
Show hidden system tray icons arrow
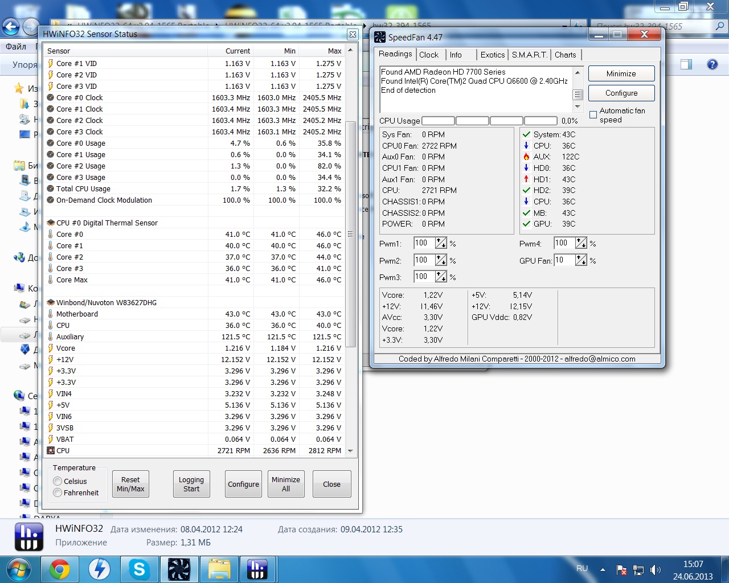point(603,569)
